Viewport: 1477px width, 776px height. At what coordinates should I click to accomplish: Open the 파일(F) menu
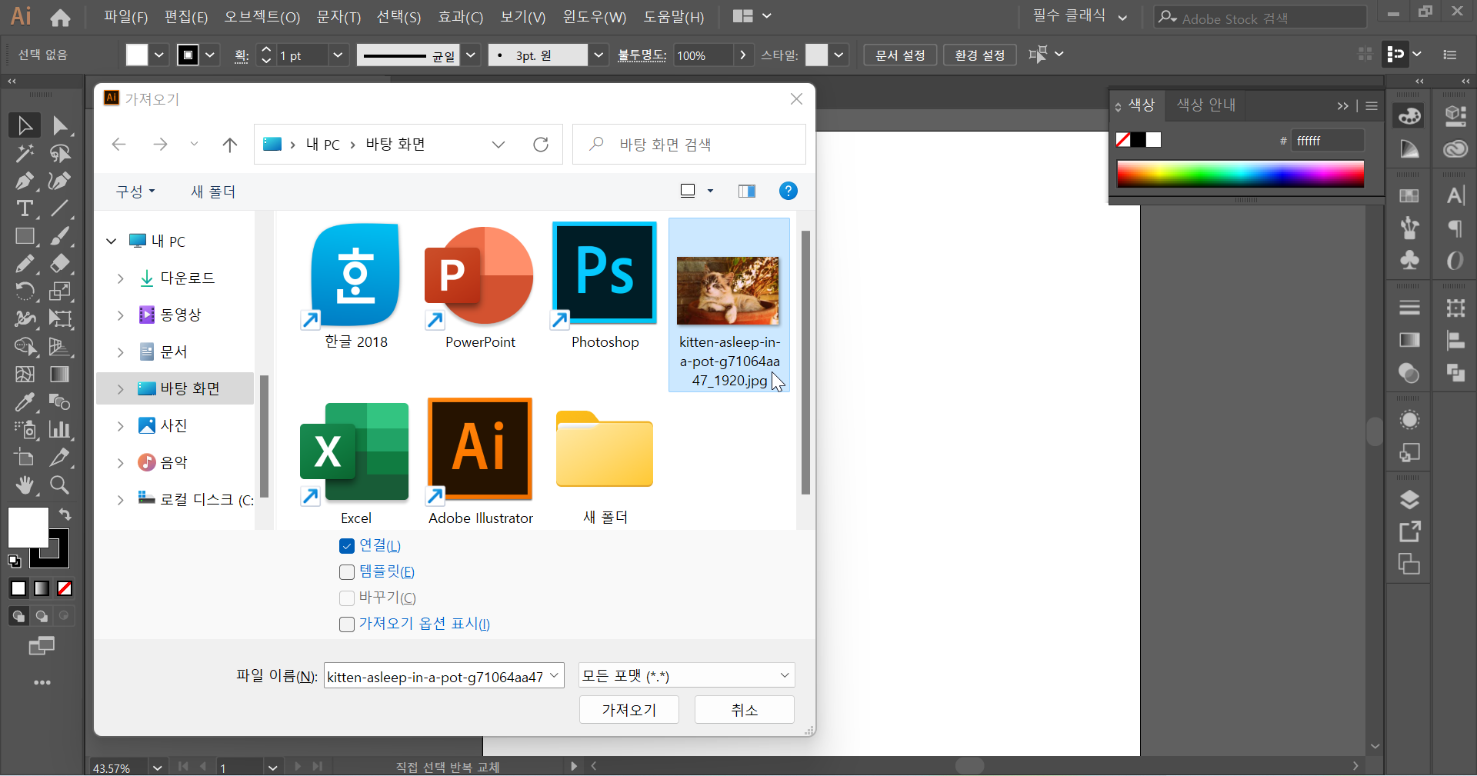(126, 17)
